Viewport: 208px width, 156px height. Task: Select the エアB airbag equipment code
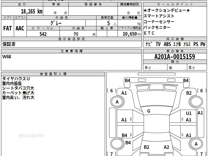[177, 44]
